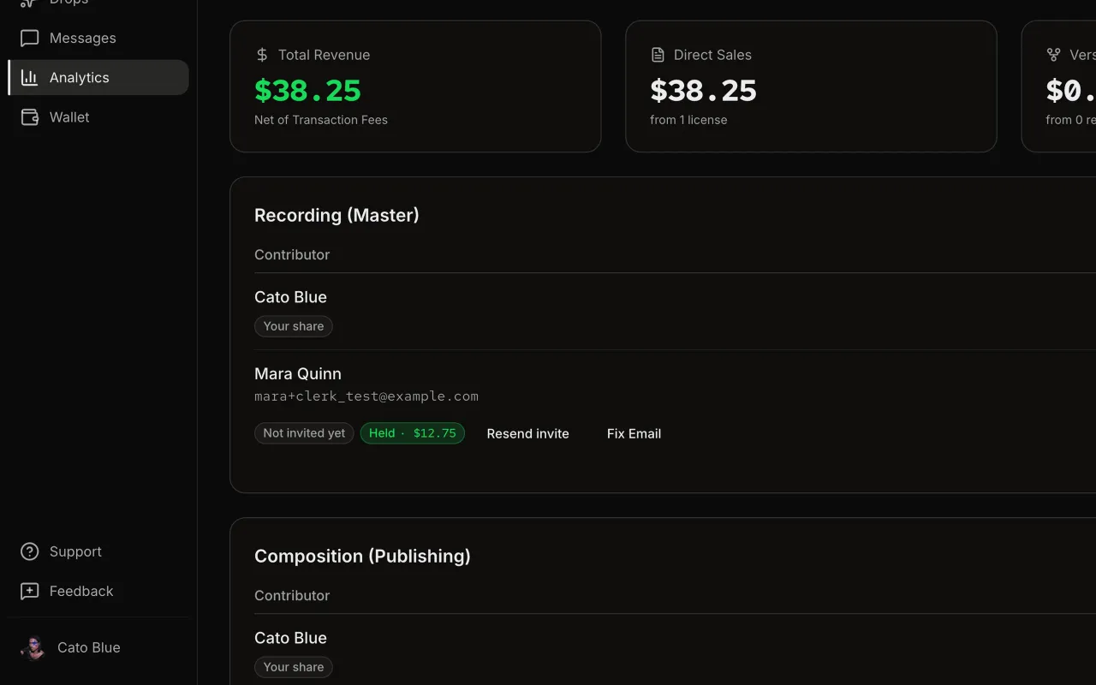Click the Held $12.75 badge

[412, 433]
